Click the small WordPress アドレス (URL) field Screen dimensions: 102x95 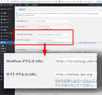coord(54,34)
